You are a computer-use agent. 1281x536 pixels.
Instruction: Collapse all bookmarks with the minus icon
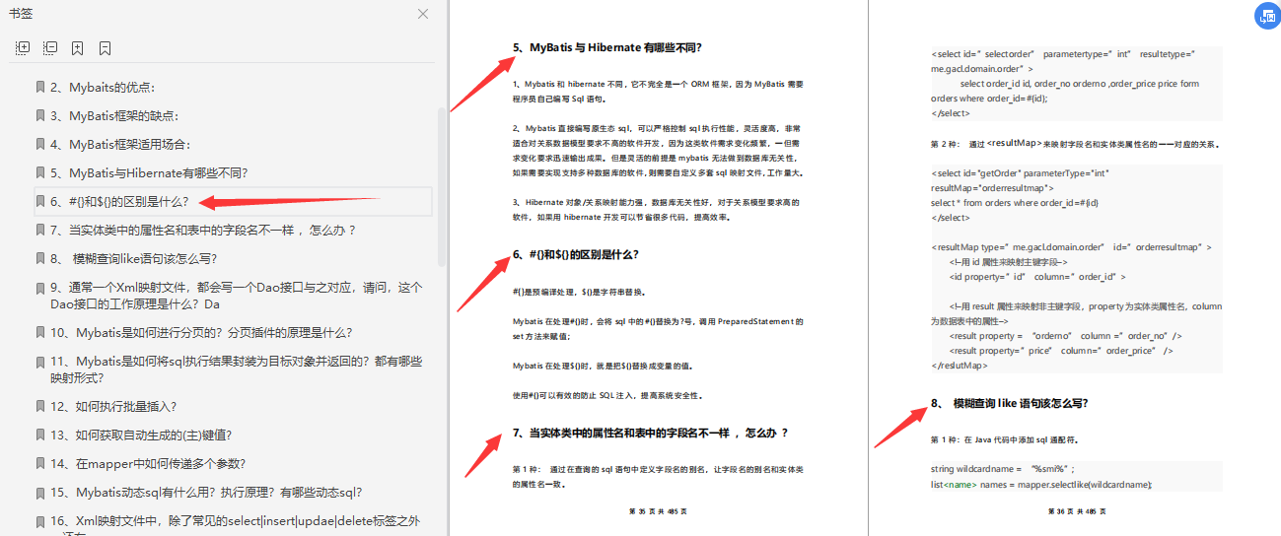(50, 47)
